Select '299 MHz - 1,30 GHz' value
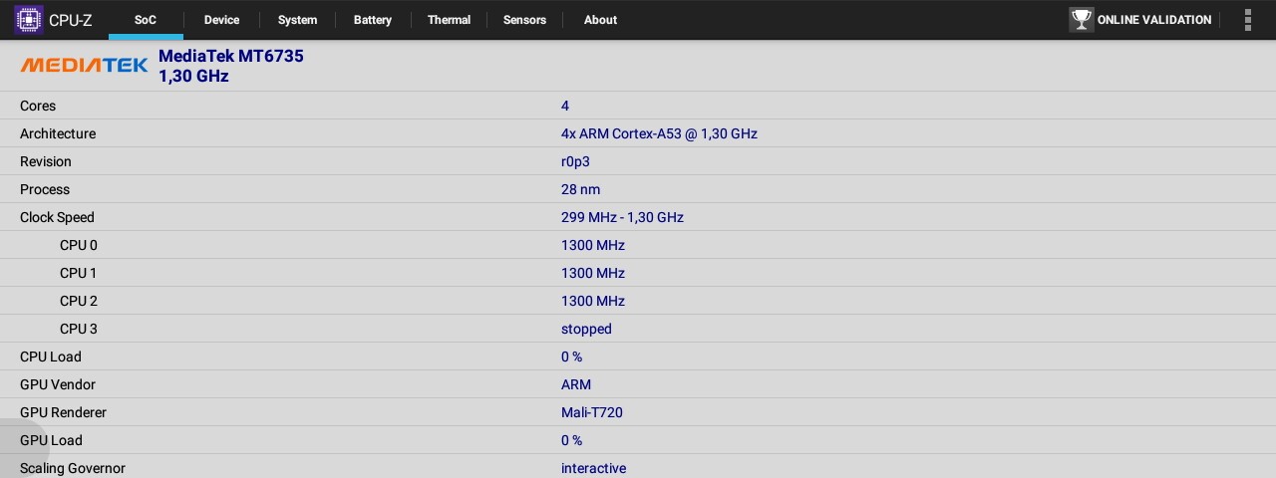1276x478 pixels. pos(622,217)
